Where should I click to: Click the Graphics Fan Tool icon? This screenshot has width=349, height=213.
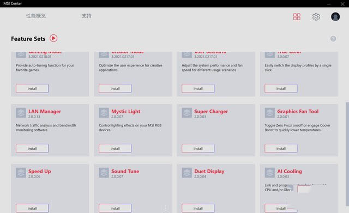coord(270,113)
